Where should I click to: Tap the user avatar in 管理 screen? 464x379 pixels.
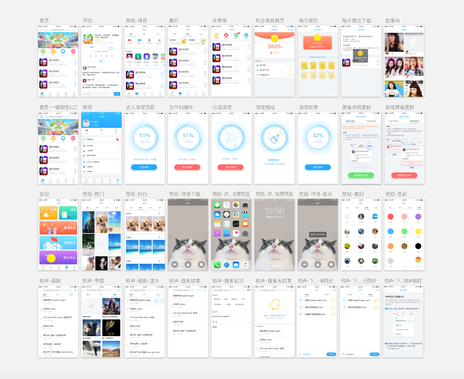(x=86, y=123)
